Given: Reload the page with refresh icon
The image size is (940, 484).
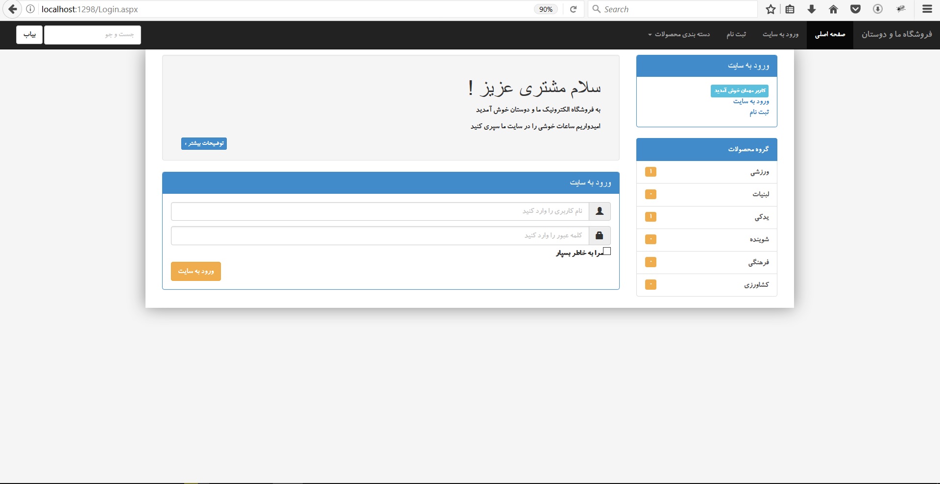Looking at the screenshot, I should coord(573,9).
